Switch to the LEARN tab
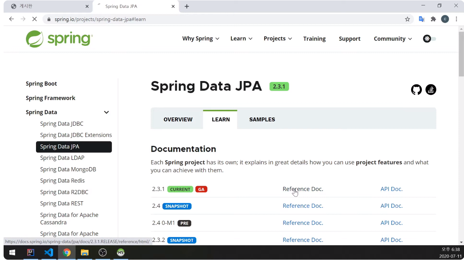 (x=221, y=120)
